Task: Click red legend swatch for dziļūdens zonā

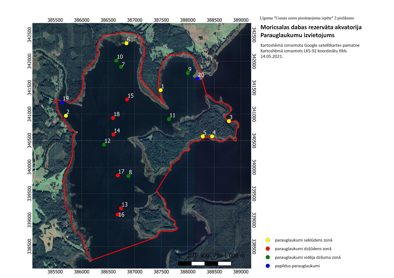Action: 268,249
